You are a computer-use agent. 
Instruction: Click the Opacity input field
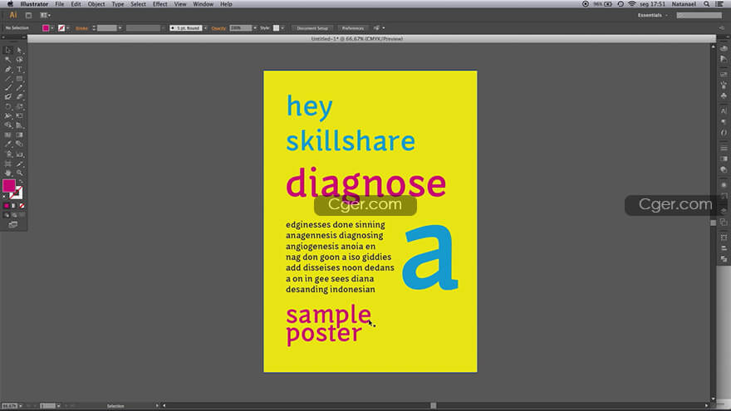tap(241, 28)
